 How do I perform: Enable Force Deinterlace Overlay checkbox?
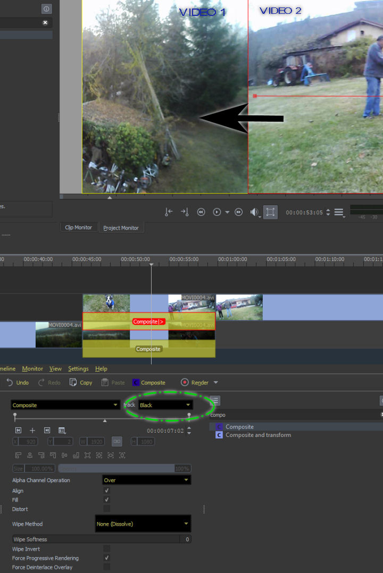pyautogui.click(x=106, y=567)
